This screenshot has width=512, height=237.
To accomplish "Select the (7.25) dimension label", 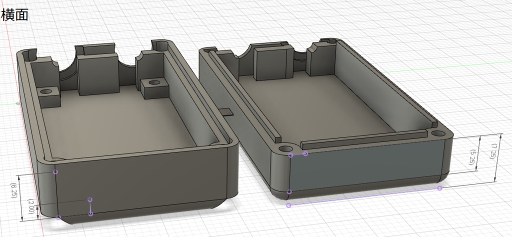I will 492,151.
